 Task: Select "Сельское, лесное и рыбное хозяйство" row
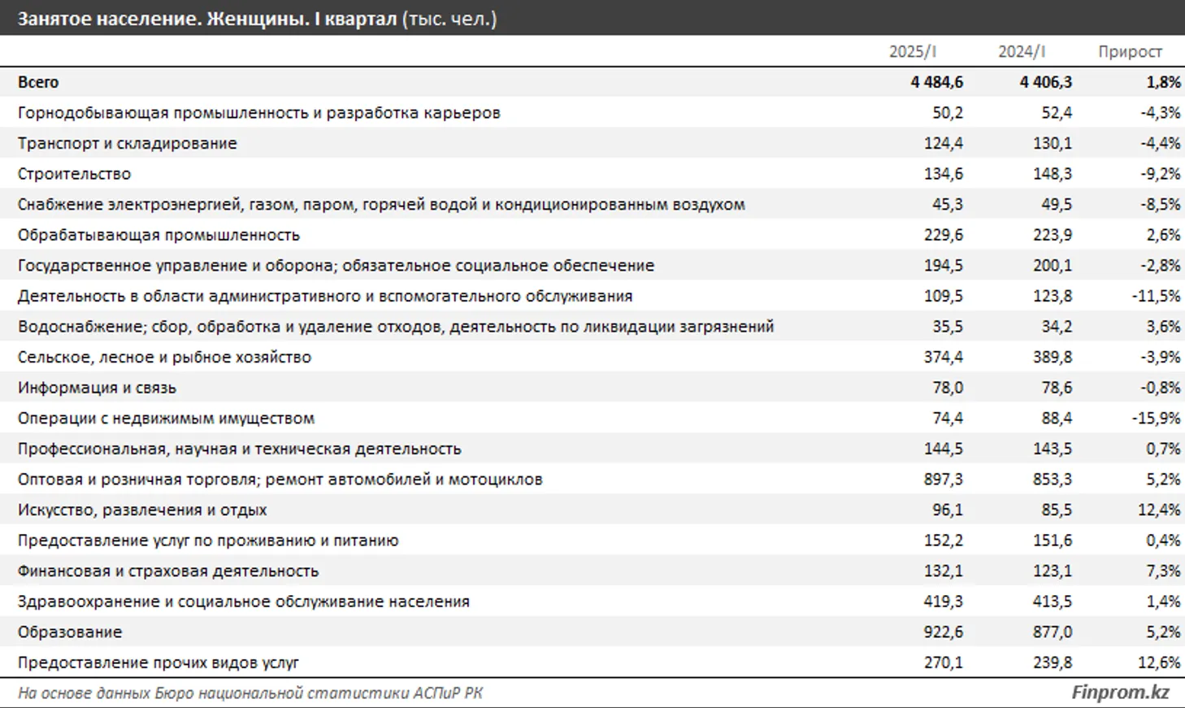pyautogui.click(x=164, y=358)
